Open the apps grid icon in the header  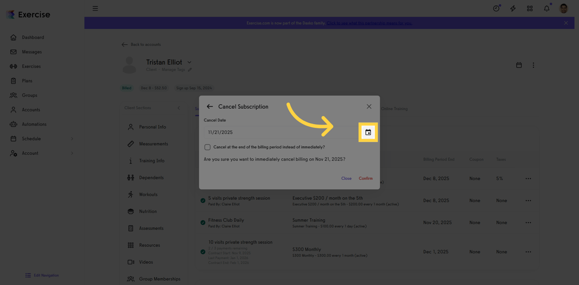[530, 8]
